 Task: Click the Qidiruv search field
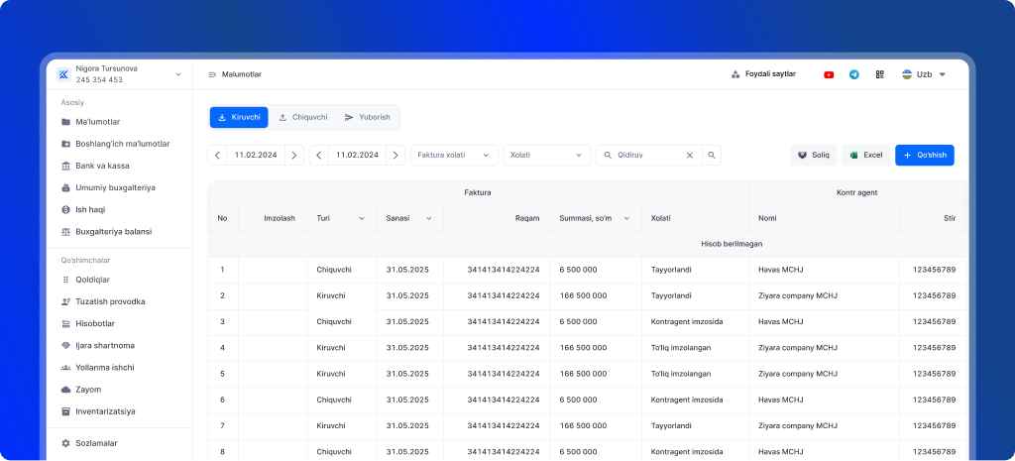coord(647,156)
